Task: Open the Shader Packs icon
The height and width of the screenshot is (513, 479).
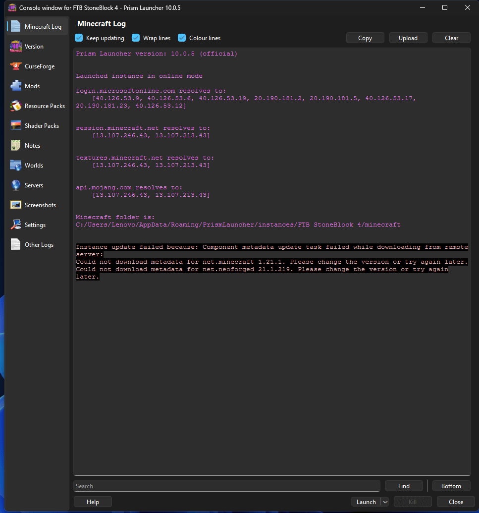Action: [16, 126]
